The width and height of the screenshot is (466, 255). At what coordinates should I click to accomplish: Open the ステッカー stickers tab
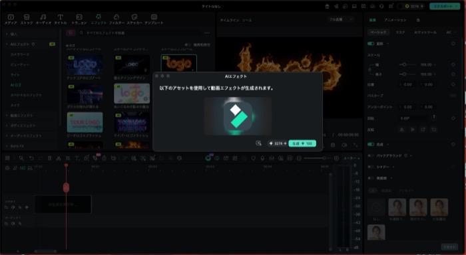[x=134, y=19]
